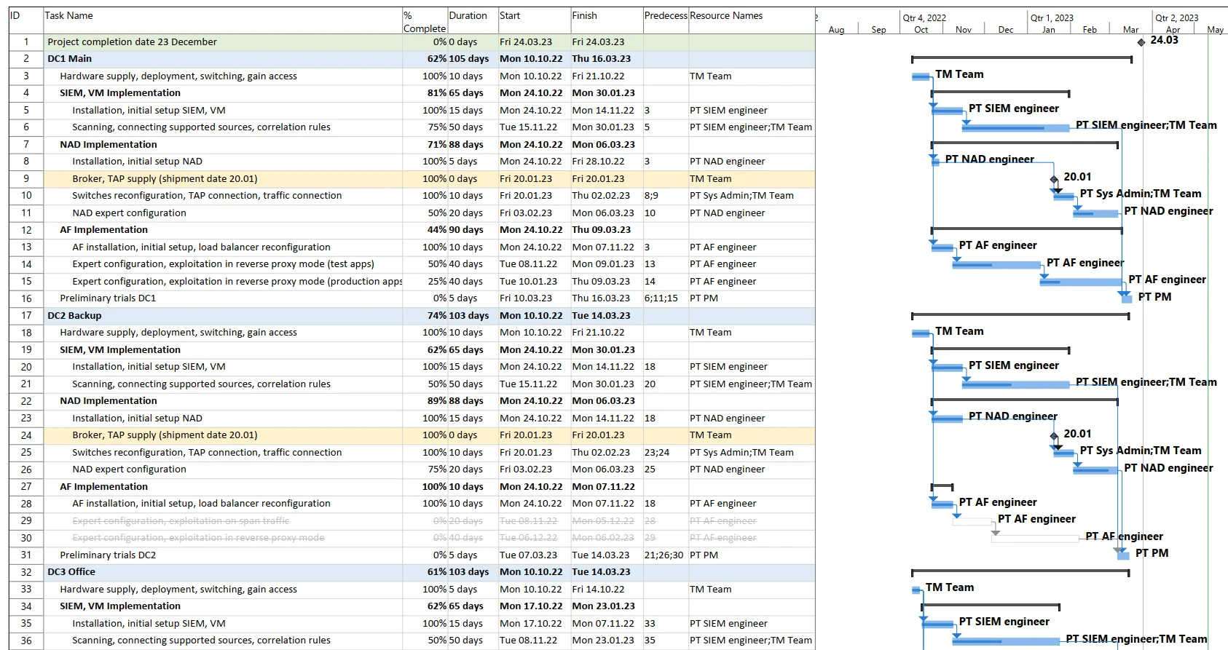Screen dimensions: 1228x650
Task: Click the "Finish" column header
Action: pyautogui.click(x=584, y=16)
